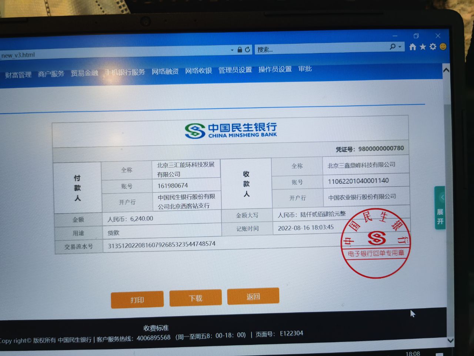Click the China Minsheng Bank logo
The width and height of the screenshot is (474, 356).
(231, 131)
